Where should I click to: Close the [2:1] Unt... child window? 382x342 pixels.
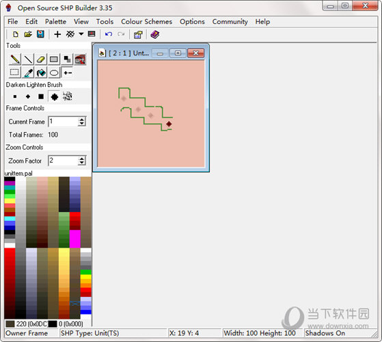coord(195,53)
